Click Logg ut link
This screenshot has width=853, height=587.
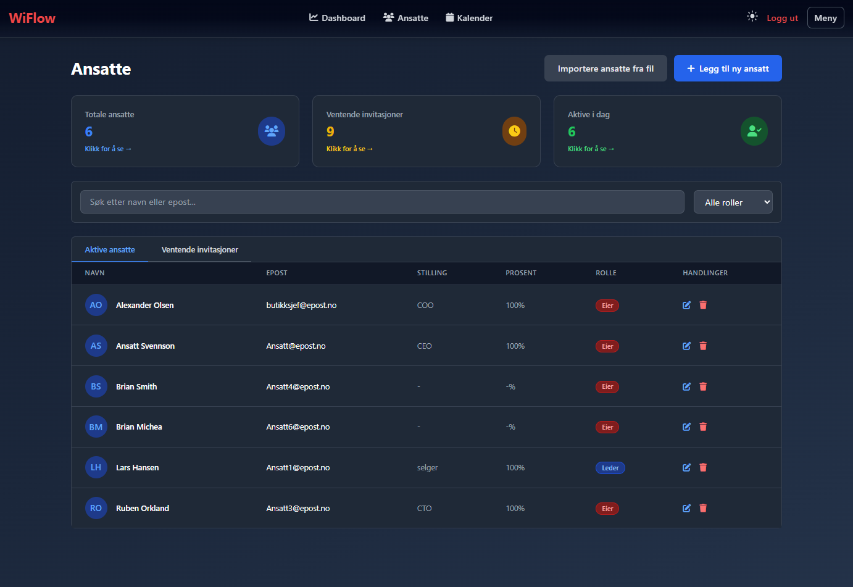click(782, 18)
